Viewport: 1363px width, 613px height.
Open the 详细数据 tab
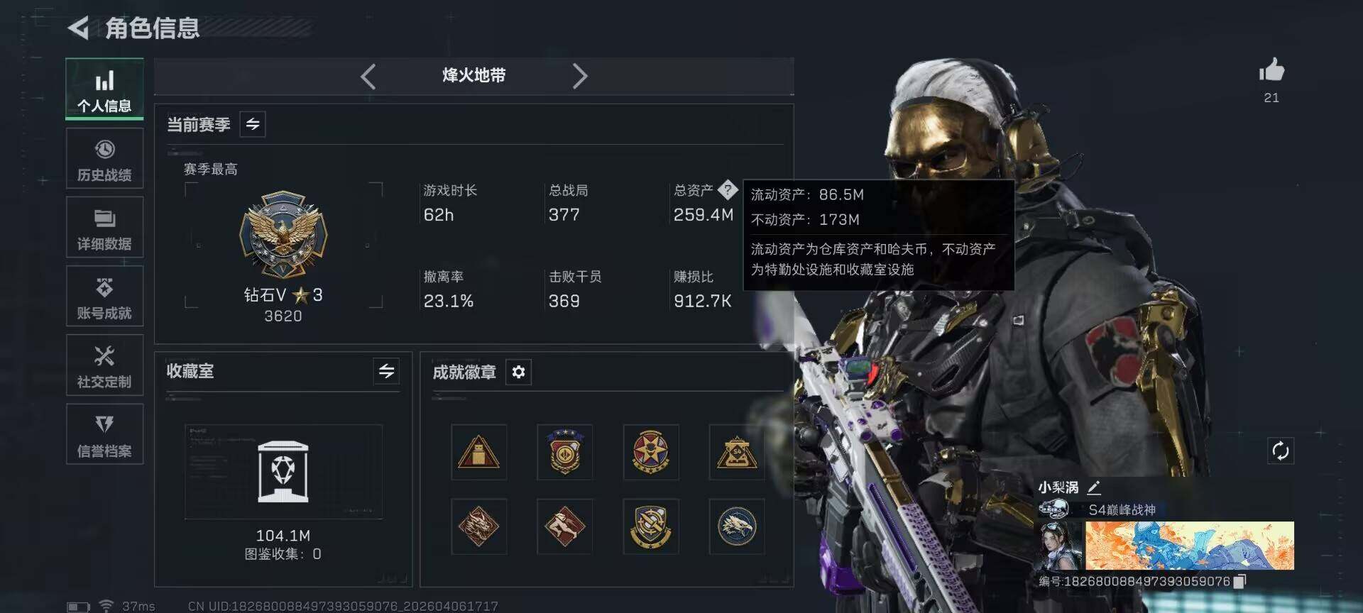[104, 227]
